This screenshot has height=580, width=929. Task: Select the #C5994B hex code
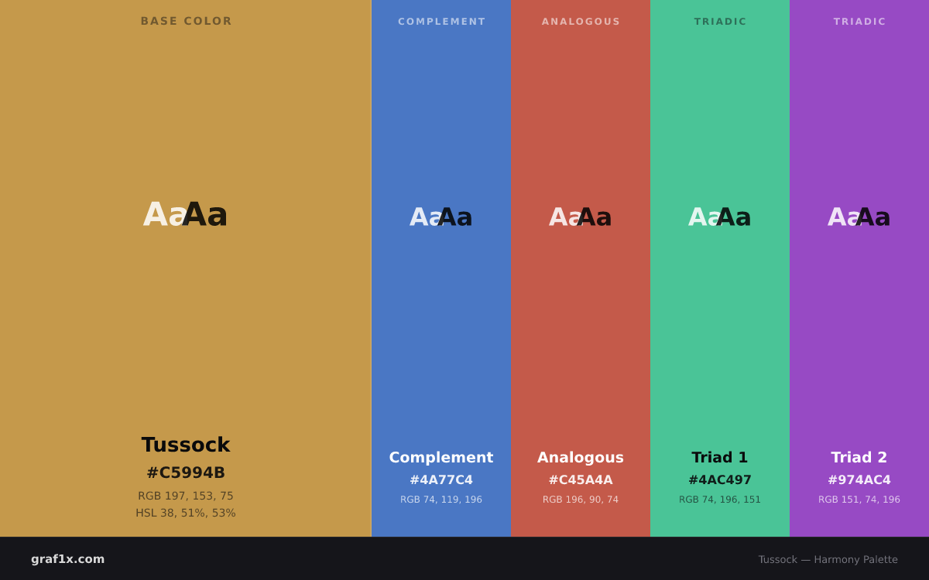[x=186, y=473]
